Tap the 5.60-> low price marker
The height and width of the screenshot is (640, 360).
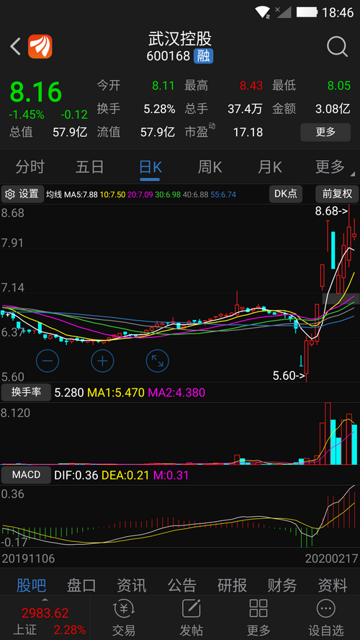[289, 375]
